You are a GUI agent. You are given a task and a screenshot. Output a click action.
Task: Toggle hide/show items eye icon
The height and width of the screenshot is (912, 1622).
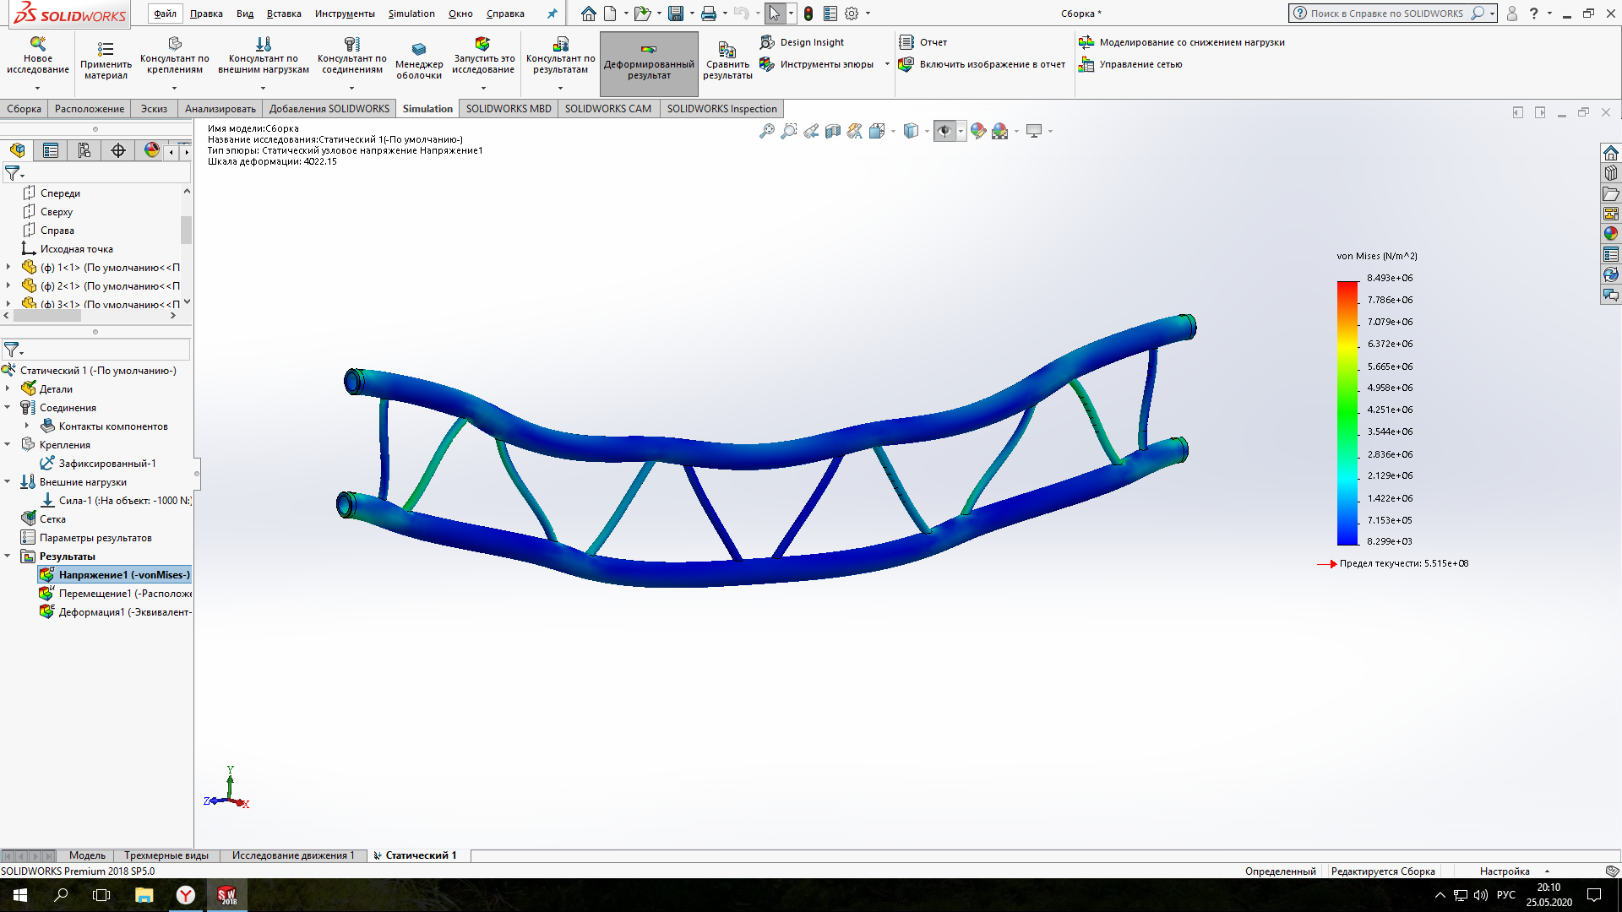pos(944,131)
